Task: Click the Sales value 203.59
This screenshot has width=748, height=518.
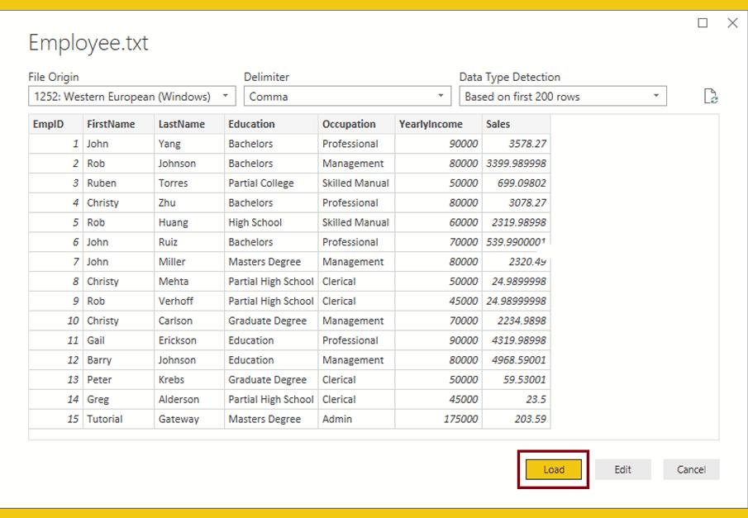Action: 516,419
